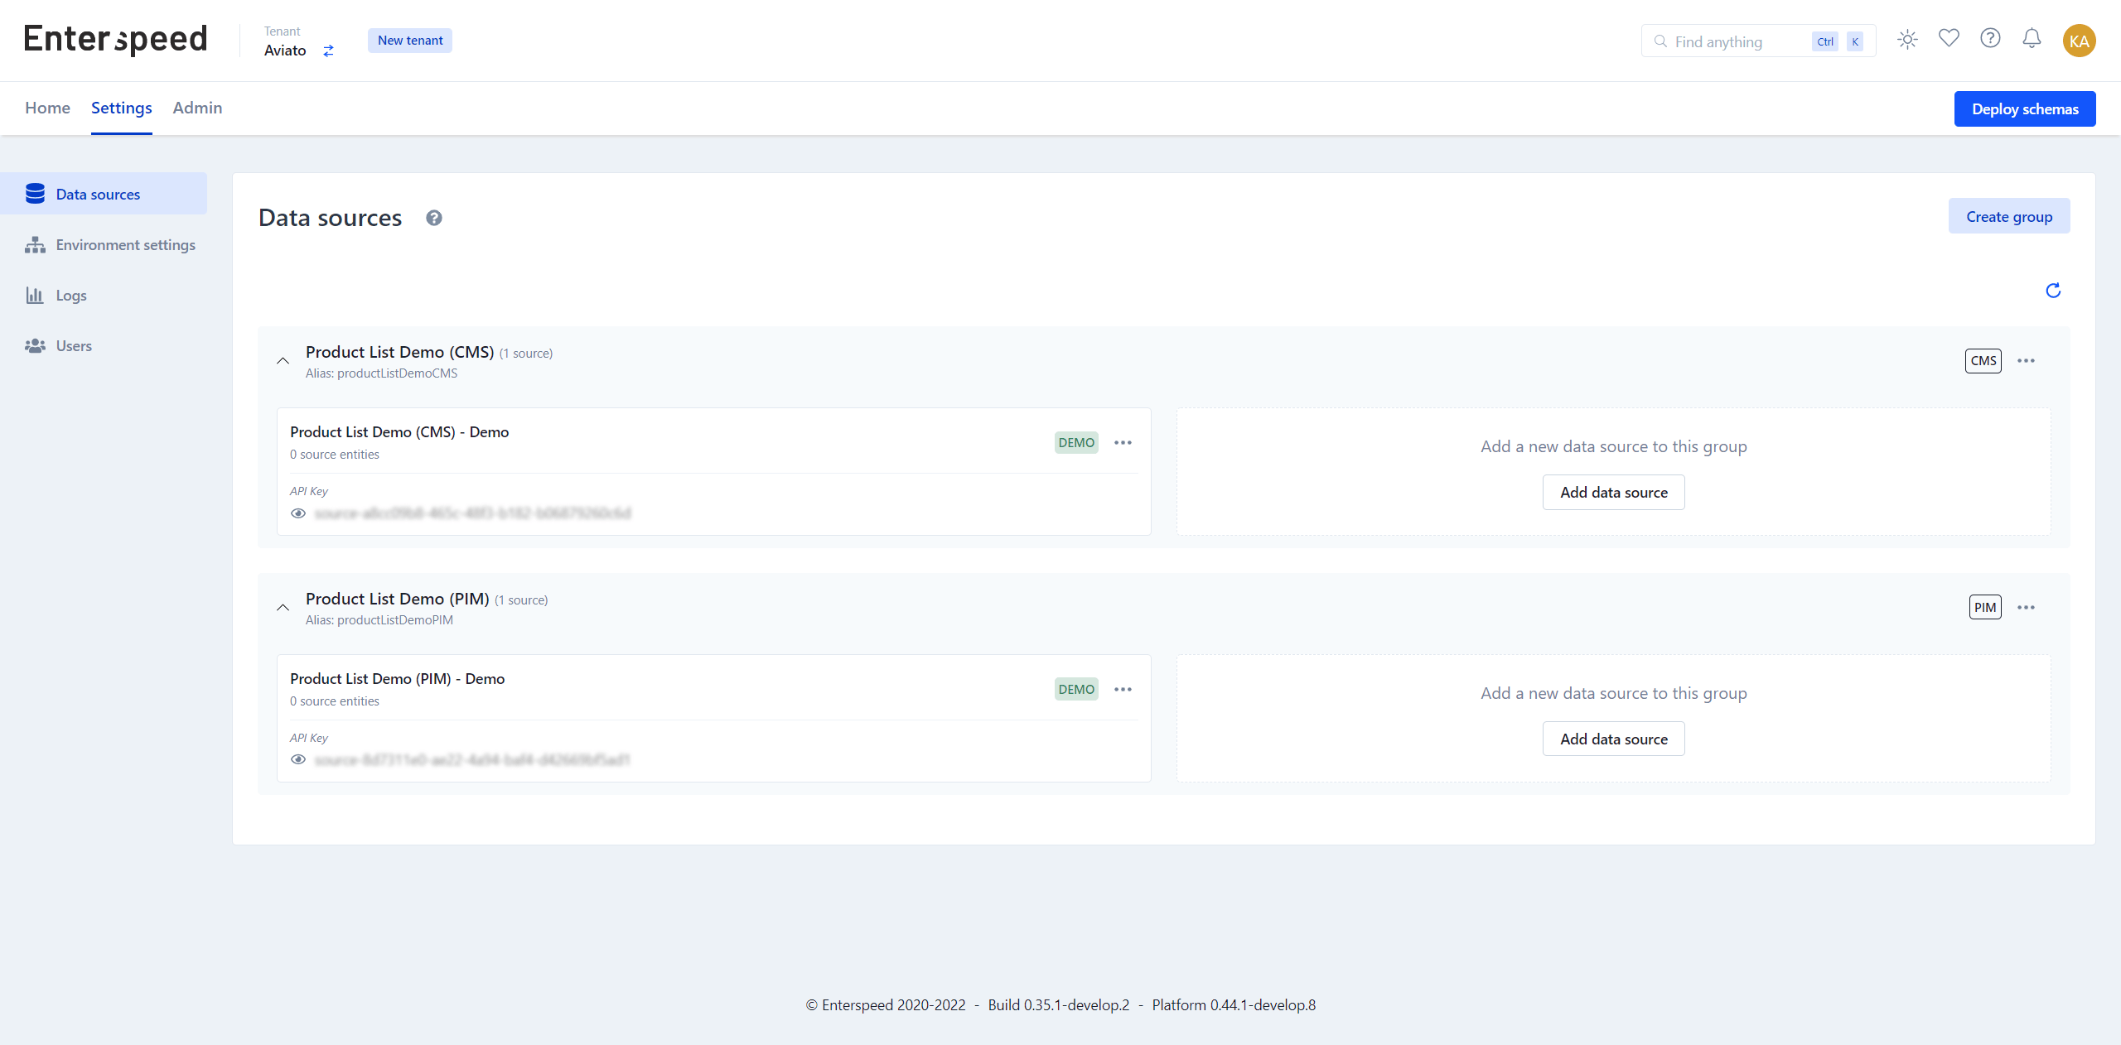
Task: Click New tenant button
Action: [410, 41]
